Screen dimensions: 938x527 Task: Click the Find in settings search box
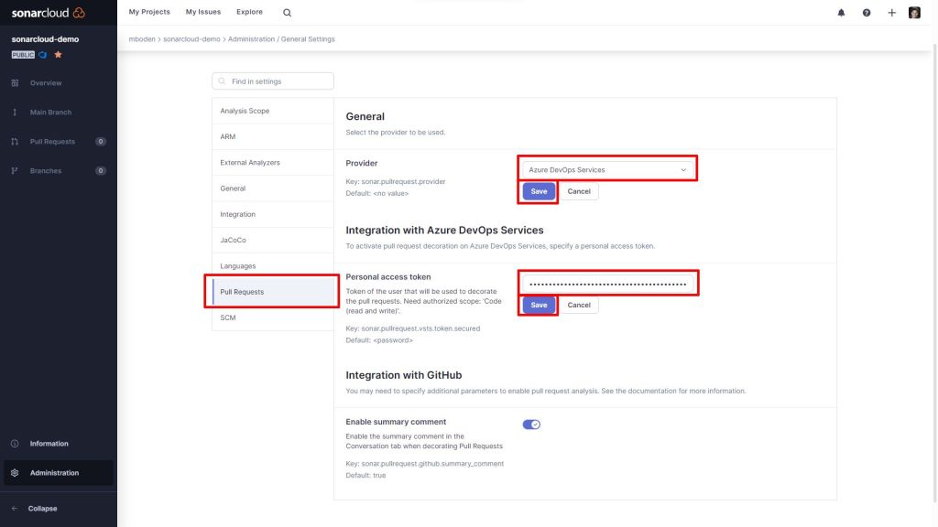pos(273,81)
